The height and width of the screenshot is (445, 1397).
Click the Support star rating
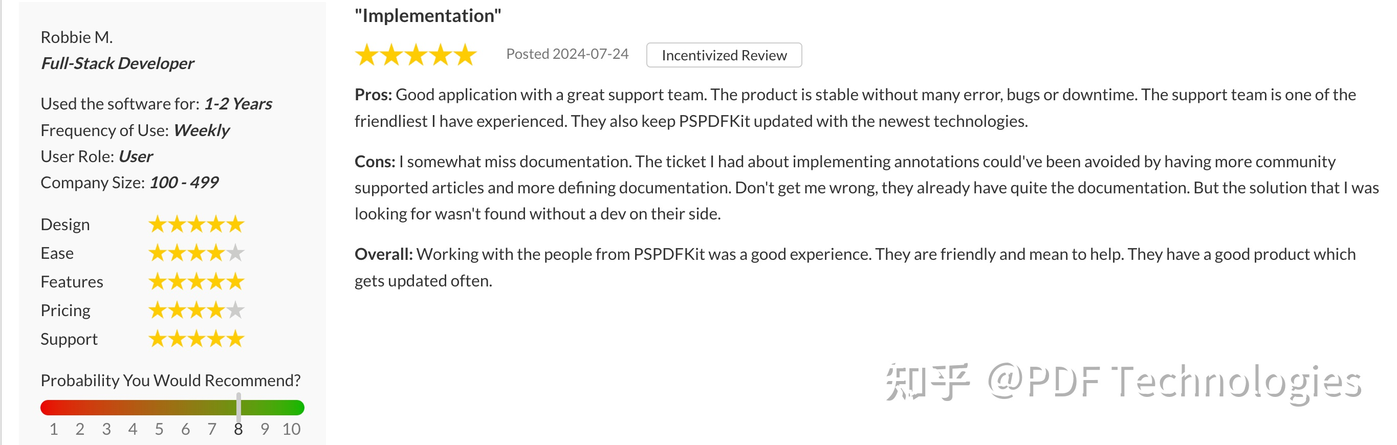[x=197, y=339]
